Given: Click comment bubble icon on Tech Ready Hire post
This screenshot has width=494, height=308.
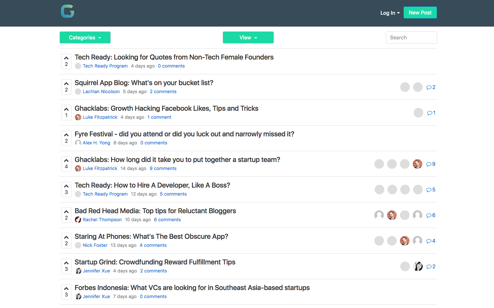Looking at the screenshot, I should pyautogui.click(x=429, y=190).
